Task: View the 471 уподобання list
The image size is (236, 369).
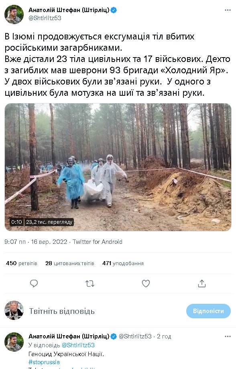Action: pyautogui.click(x=123, y=263)
